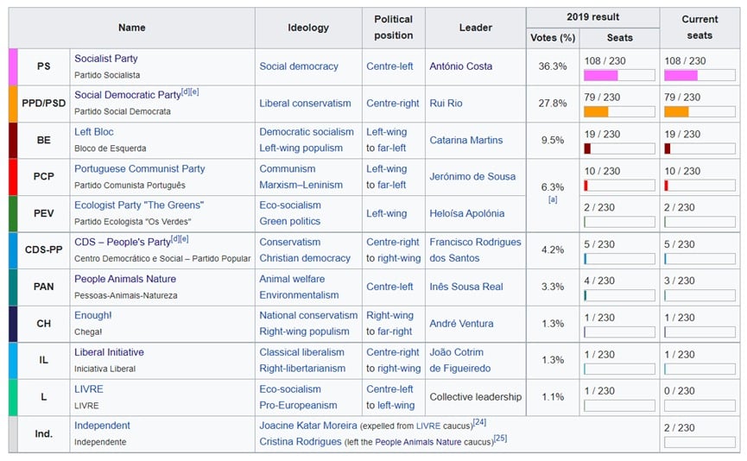
Task: Open PS row Centre-left position link
Action: point(389,66)
